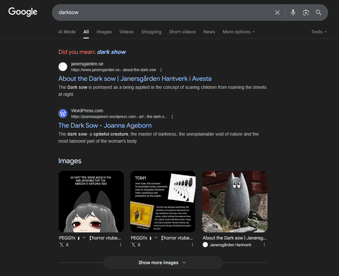
Task: Switch to the Images tab
Action: click(x=104, y=32)
